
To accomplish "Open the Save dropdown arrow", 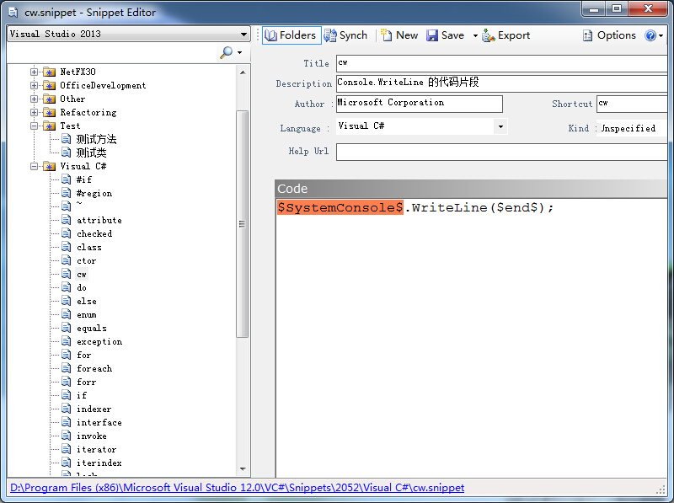I will point(475,35).
